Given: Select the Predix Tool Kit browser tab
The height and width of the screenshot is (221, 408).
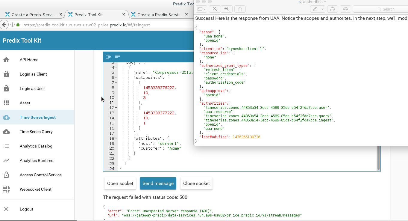Looking at the screenshot, I should (96, 15).
